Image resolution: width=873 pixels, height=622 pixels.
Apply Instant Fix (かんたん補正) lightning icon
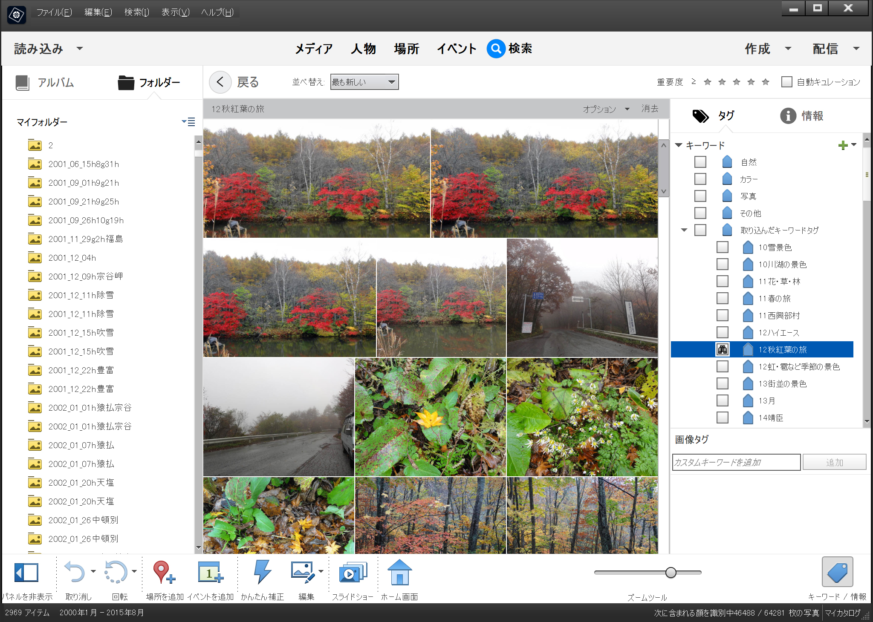[262, 572]
